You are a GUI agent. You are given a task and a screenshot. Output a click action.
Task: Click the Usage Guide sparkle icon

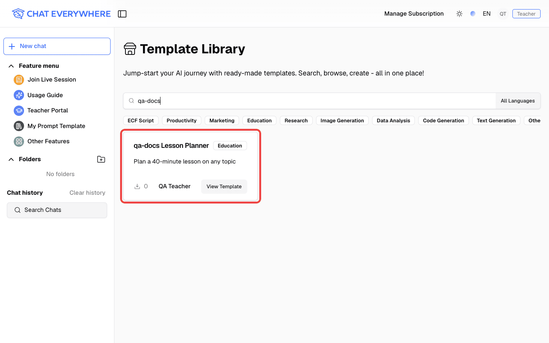click(19, 95)
